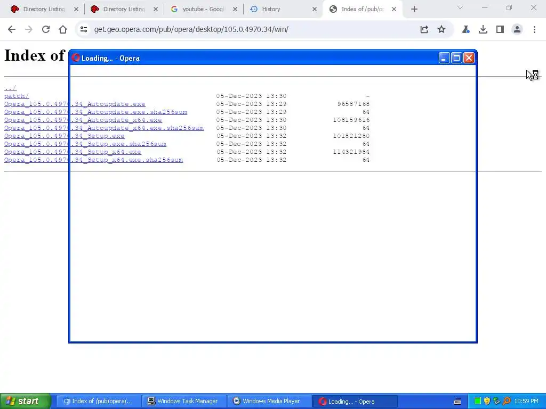The width and height of the screenshot is (546, 409).
Task: Close the first Directory Listing tab
Action: pyautogui.click(x=76, y=10)
